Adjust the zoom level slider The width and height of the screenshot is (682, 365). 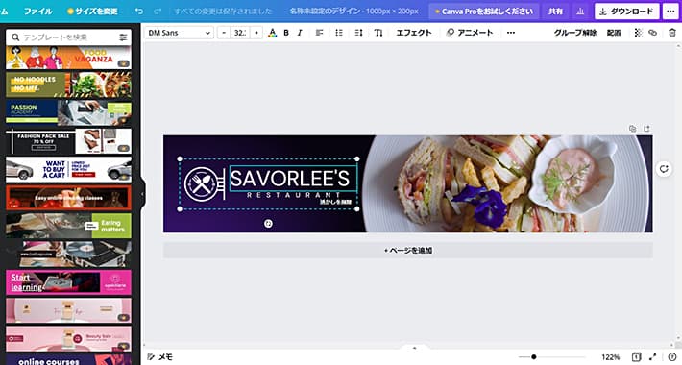coord(534,357)
